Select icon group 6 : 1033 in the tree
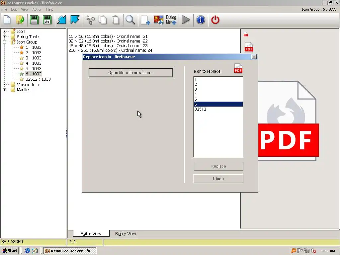Screen dimensions: 340x255 (34, 74)
